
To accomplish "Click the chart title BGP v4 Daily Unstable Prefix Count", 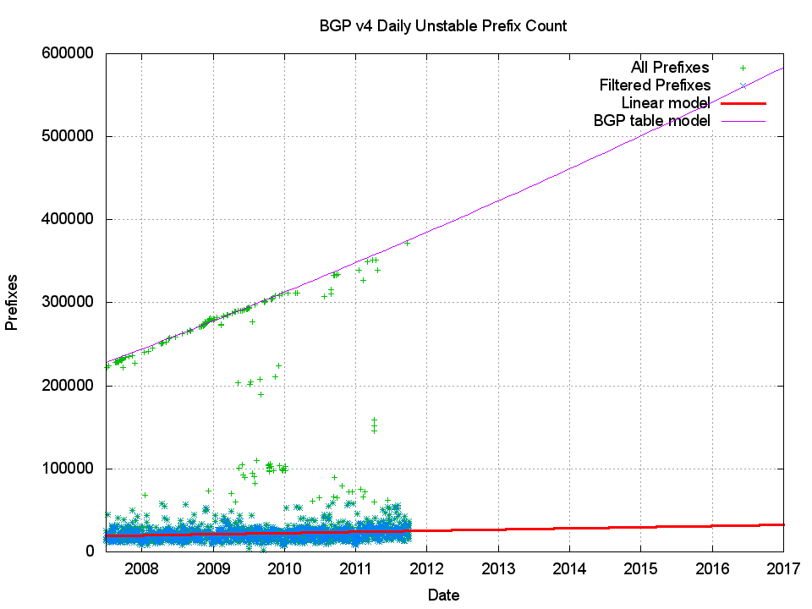I will pos(442,26).
